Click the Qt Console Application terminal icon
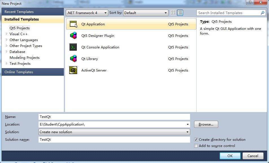269x163 pixels. (x=73, y=47)
